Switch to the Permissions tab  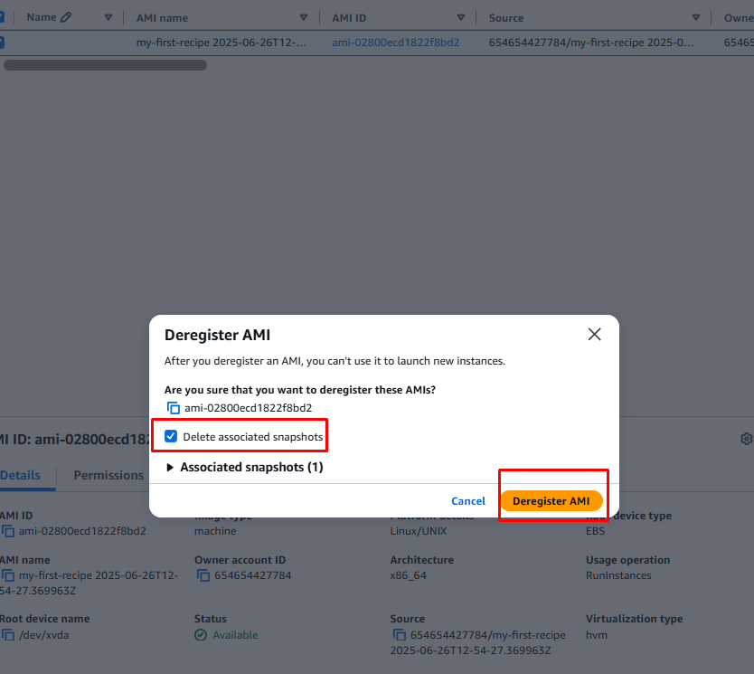[x=108, y=475]
